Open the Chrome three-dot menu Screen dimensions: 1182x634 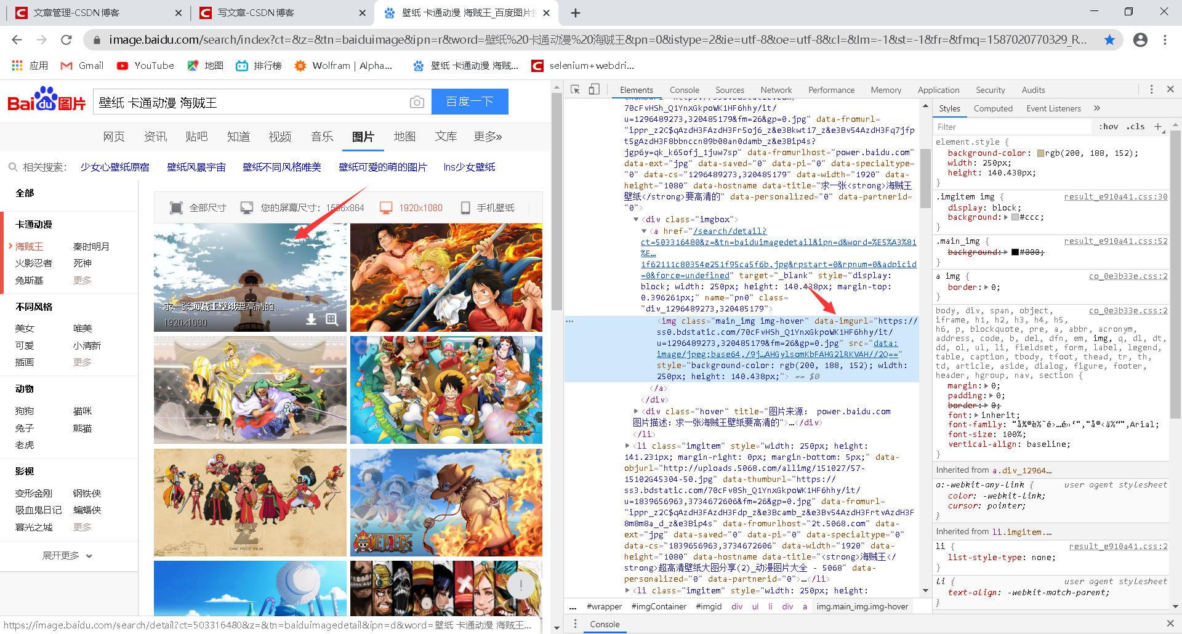[x=1165, y=40]
